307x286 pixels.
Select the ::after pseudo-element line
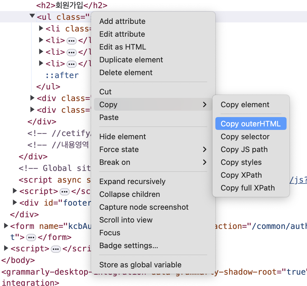pyautogui.click(x=62, y=75)
